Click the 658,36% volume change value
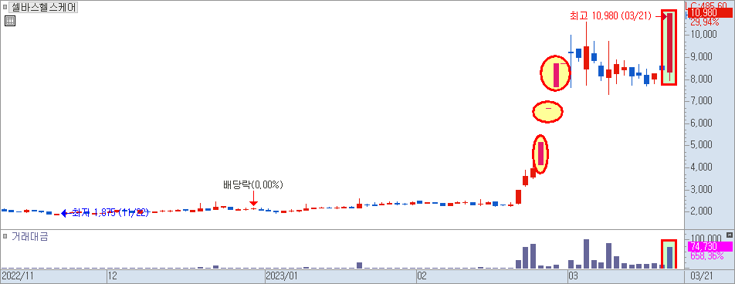This screenshot has width=735, height=284. coord(706,256)
